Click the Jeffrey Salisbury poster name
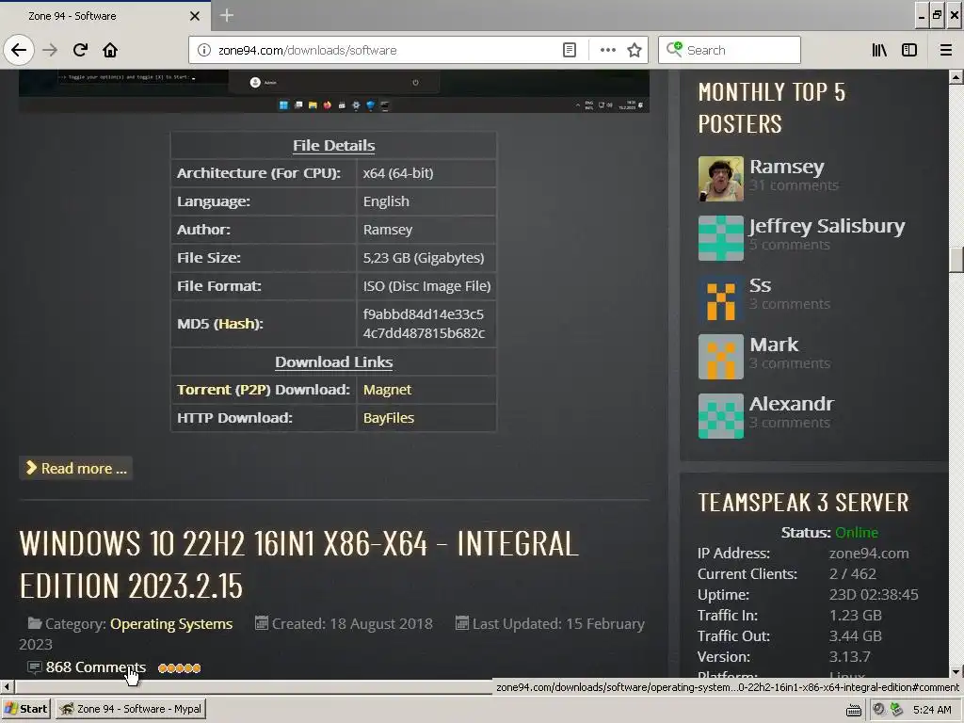The width and height of the screenshot is (964, 723). [827, 226]
